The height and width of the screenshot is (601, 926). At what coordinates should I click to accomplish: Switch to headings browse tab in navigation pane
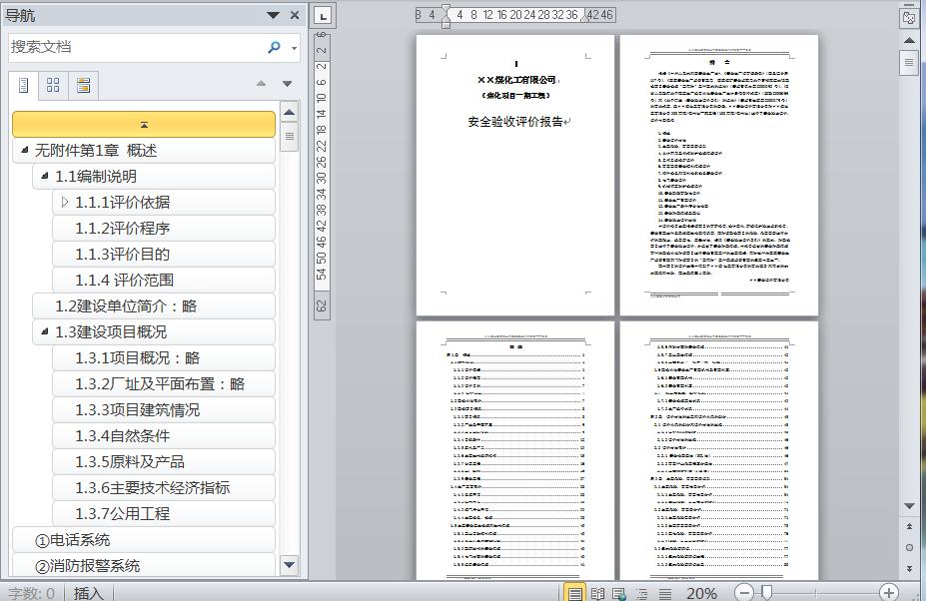tap(24, 86)
